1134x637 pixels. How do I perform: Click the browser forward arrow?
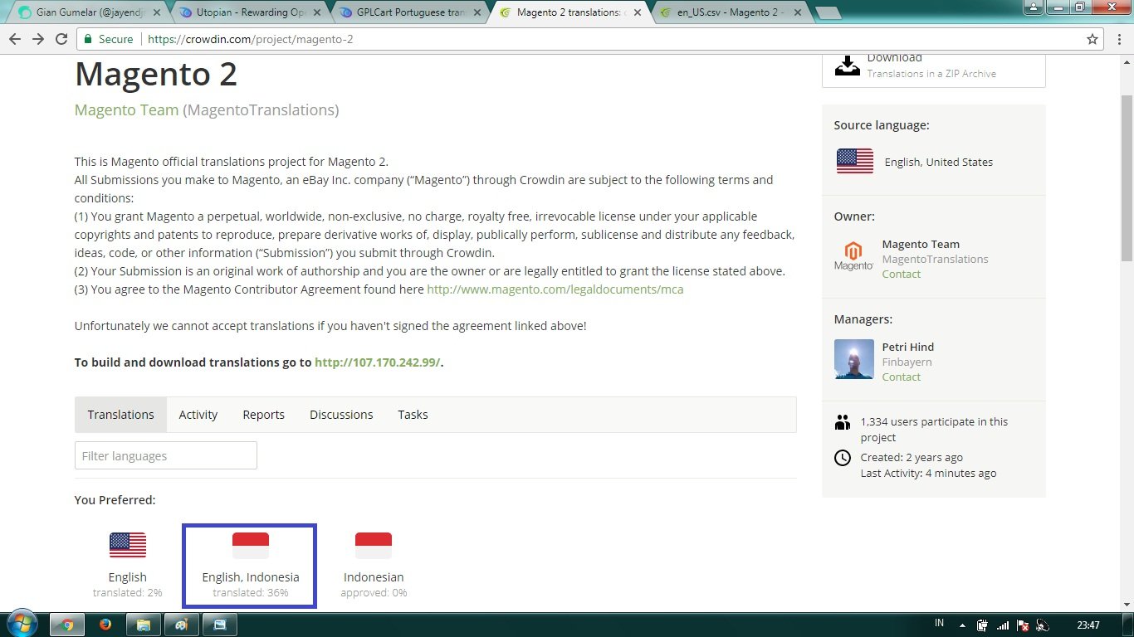point(38,39)
